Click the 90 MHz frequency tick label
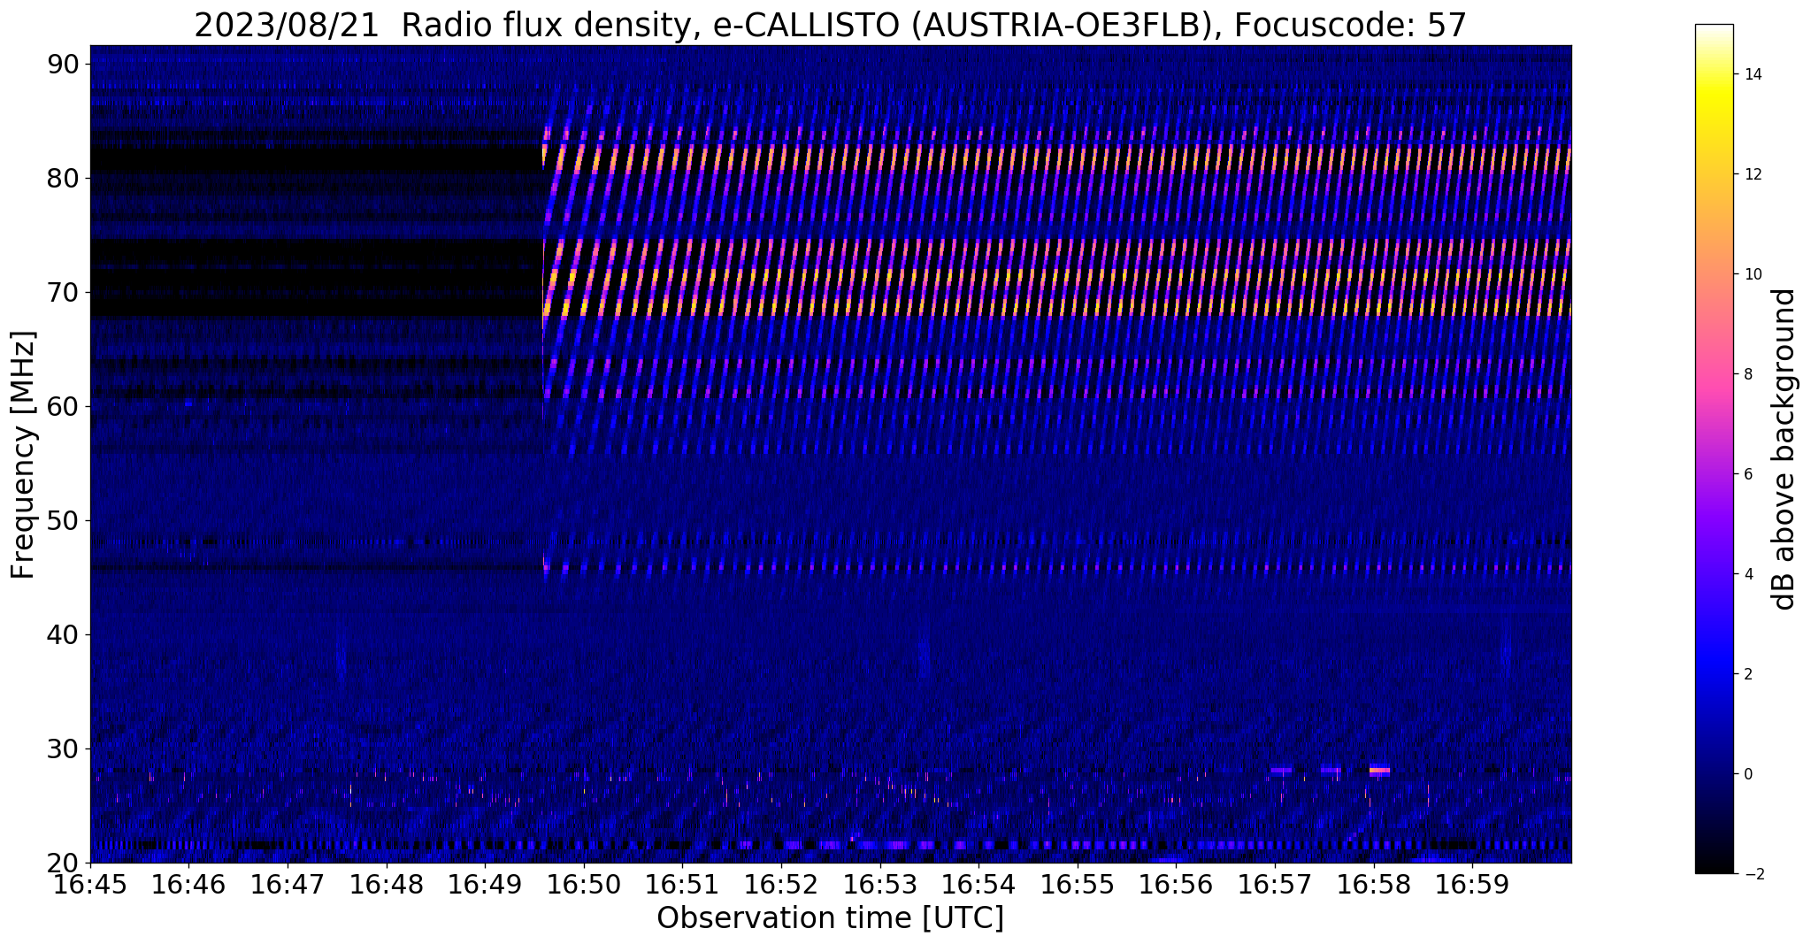 [64, 64]
